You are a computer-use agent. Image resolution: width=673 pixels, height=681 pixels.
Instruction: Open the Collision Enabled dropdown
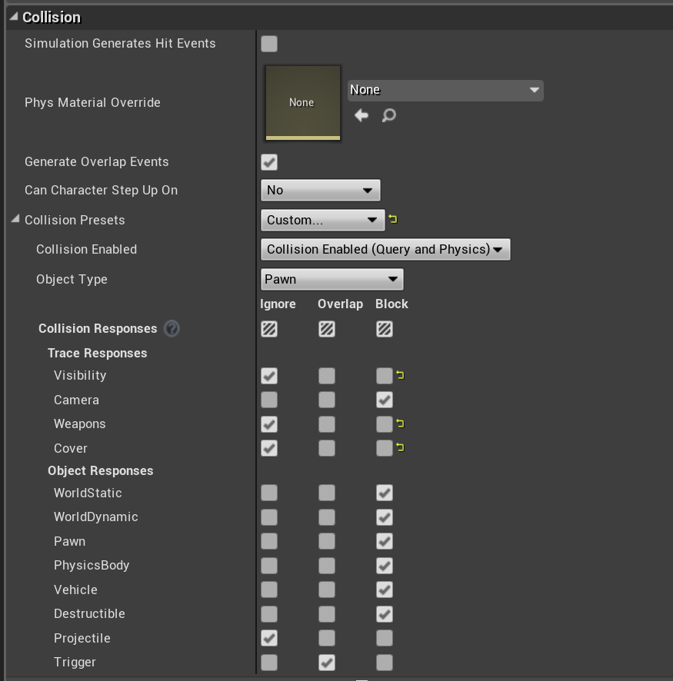pos(385,249)
